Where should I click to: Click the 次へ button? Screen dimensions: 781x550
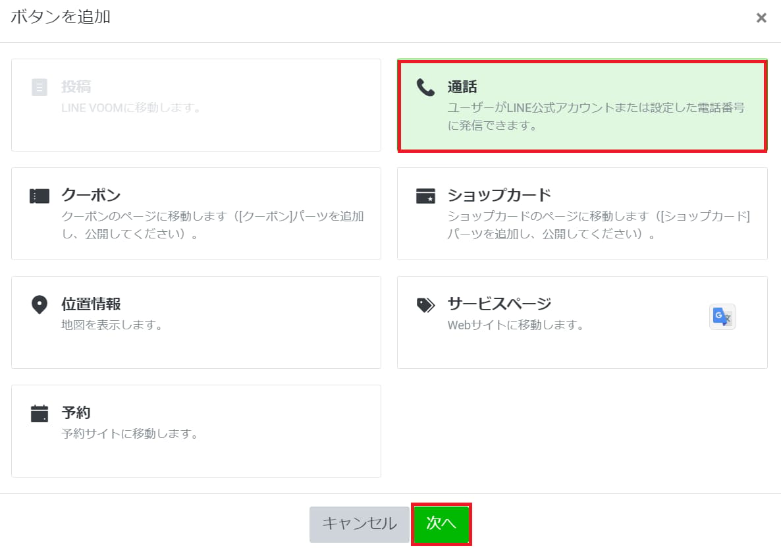coord(441,524)
